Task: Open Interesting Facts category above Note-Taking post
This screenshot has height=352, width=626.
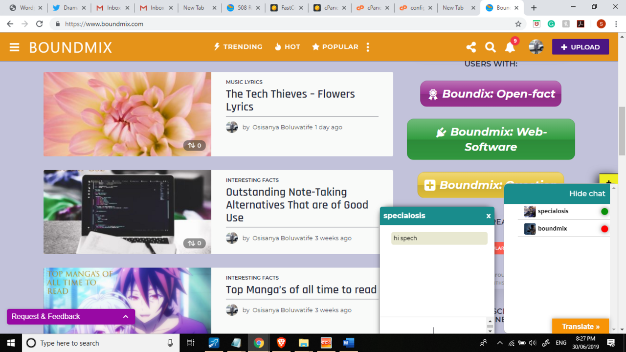Action: pyautogui.click(x=252, y=180)
